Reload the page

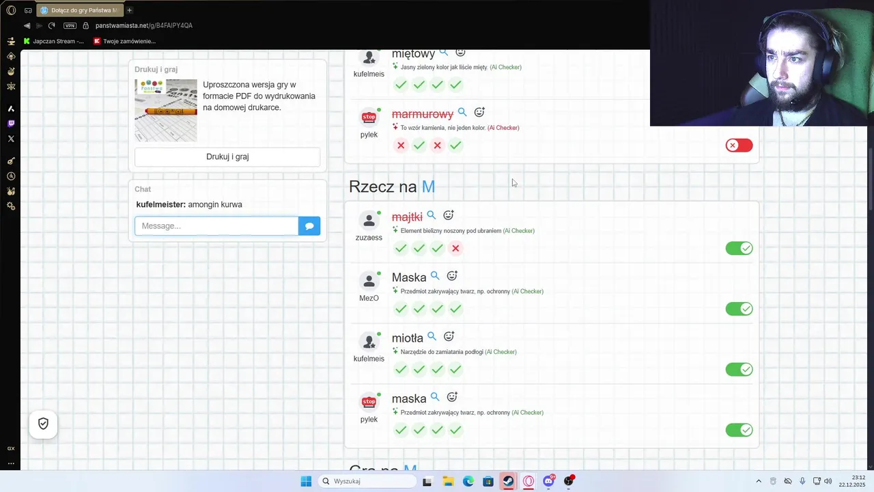tap(51, 25)
